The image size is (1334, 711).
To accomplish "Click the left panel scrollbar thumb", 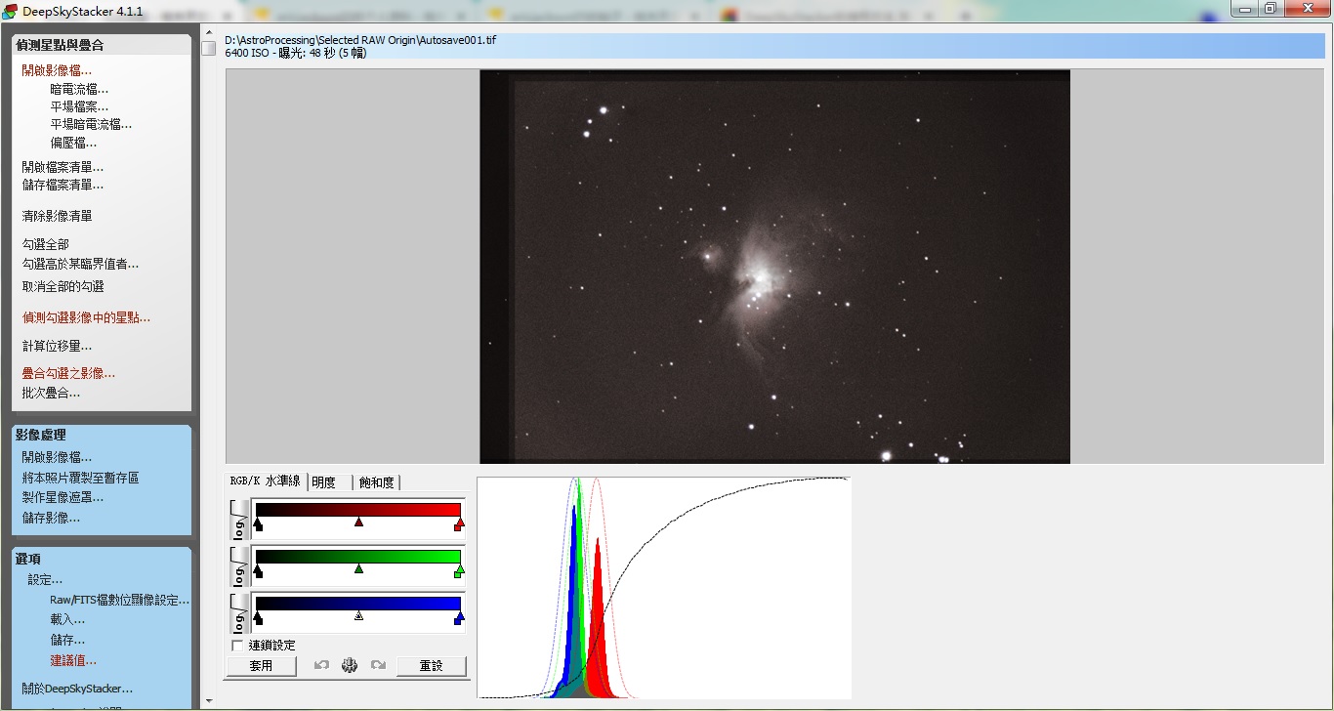I will click(209, 49).
